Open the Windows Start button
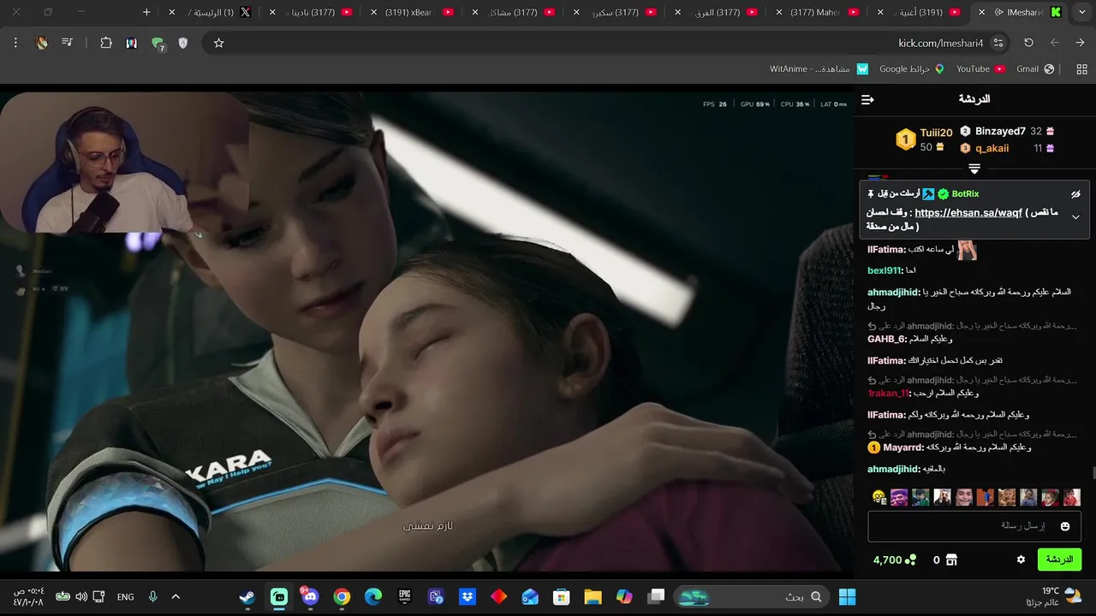 tap(847, 596)
